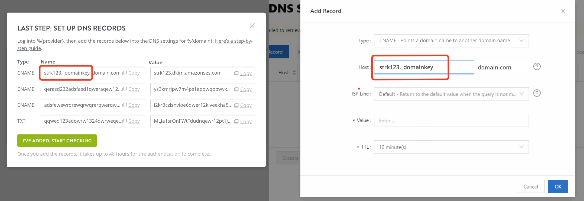Click the ys3kmrjpw7m4ps1aqqwqbbwyx value text
The width and height of the screenshot is (584, 201).
click(x=192, y=89)
